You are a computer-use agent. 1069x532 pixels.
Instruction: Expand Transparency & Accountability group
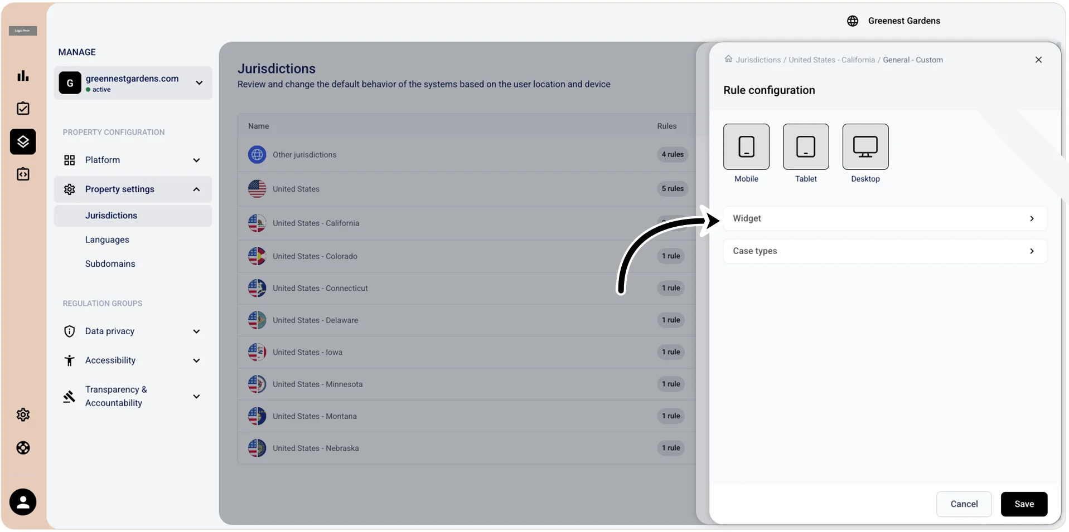pos(133,396)
